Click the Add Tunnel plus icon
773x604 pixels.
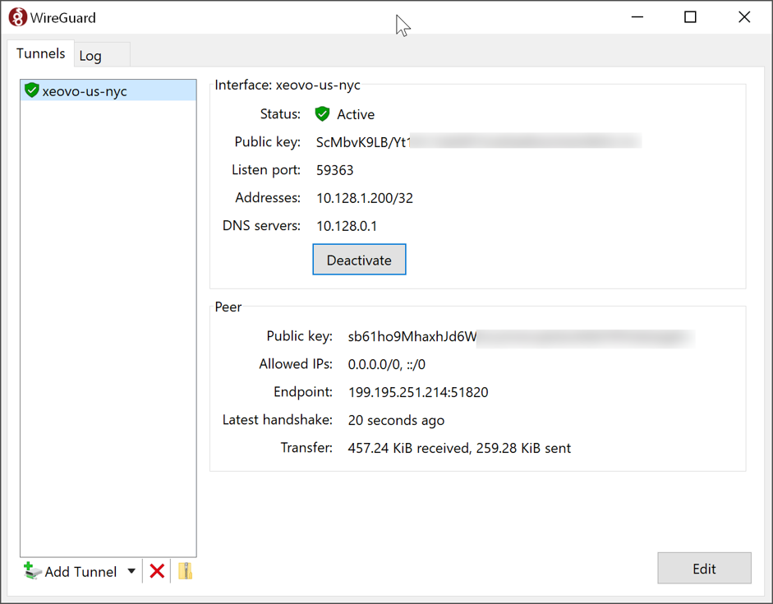(33, 571)
